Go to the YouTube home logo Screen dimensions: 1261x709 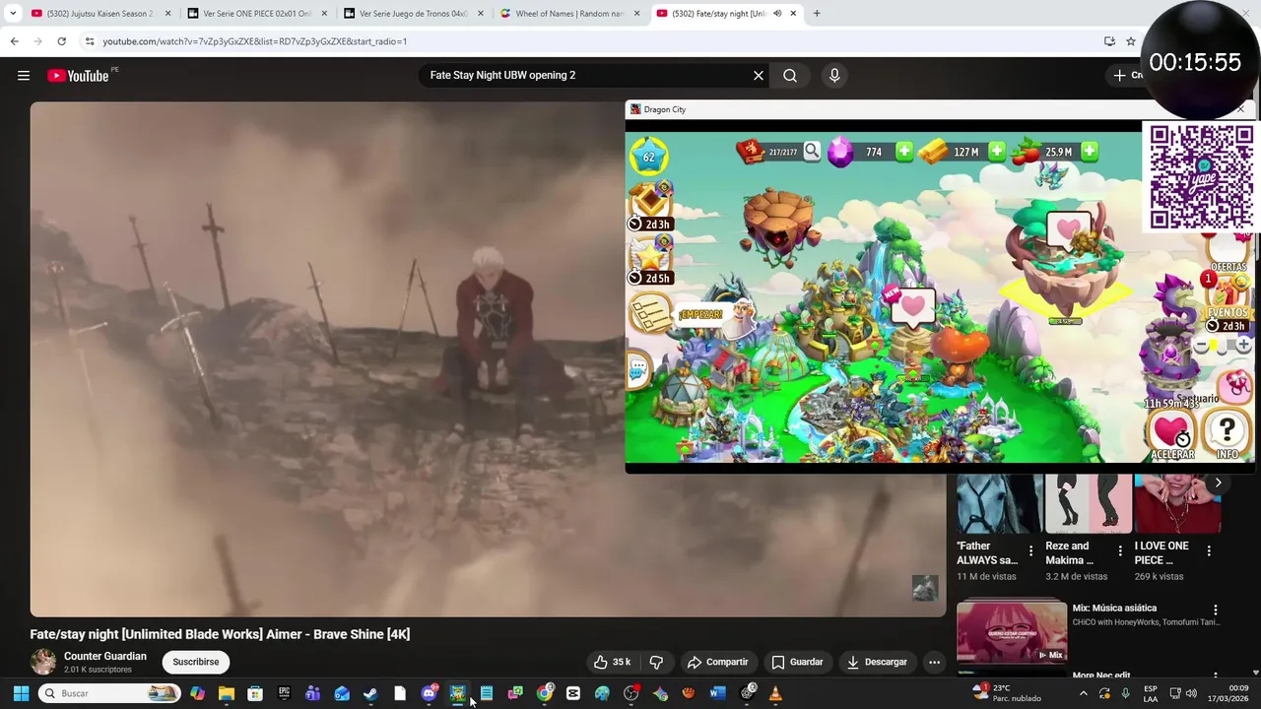[79, 76]
